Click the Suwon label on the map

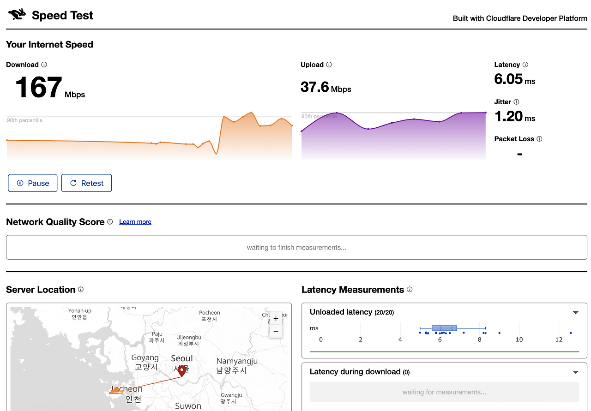[x=188, y=406]
